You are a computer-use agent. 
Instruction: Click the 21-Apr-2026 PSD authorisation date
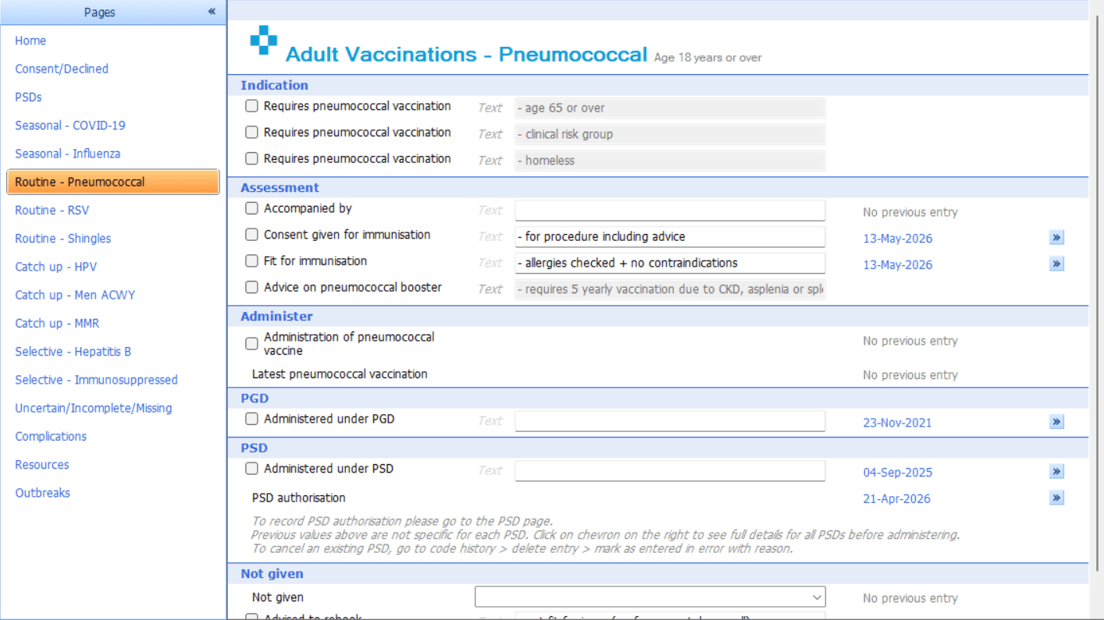coord(896,499)
